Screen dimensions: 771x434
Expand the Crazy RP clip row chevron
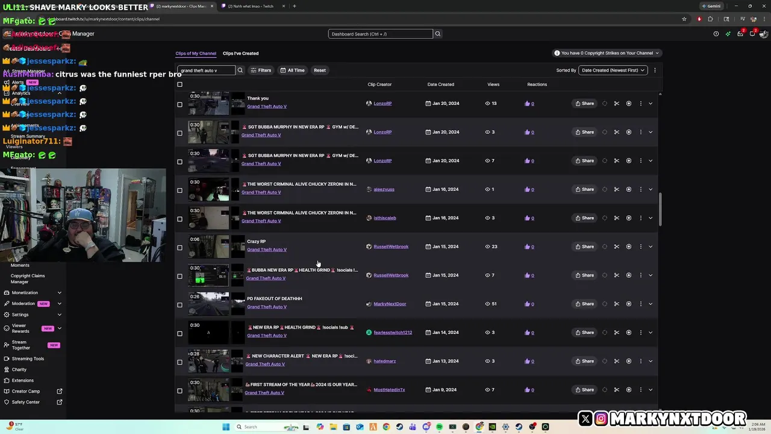(651, 247)
